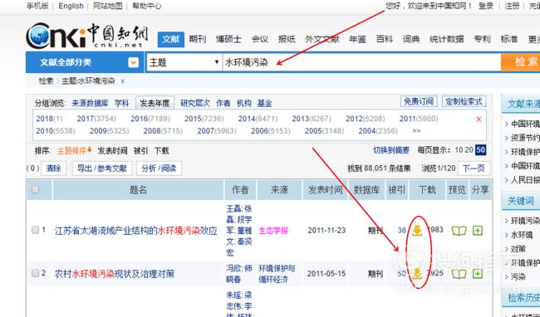Image resolution: width=540 pixels, height=317 pixels.
Task: Switch to the 报纸 tab
Action: click(x=287, y=39)
